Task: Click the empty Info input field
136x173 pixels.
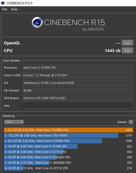Action: pos(78,106)
